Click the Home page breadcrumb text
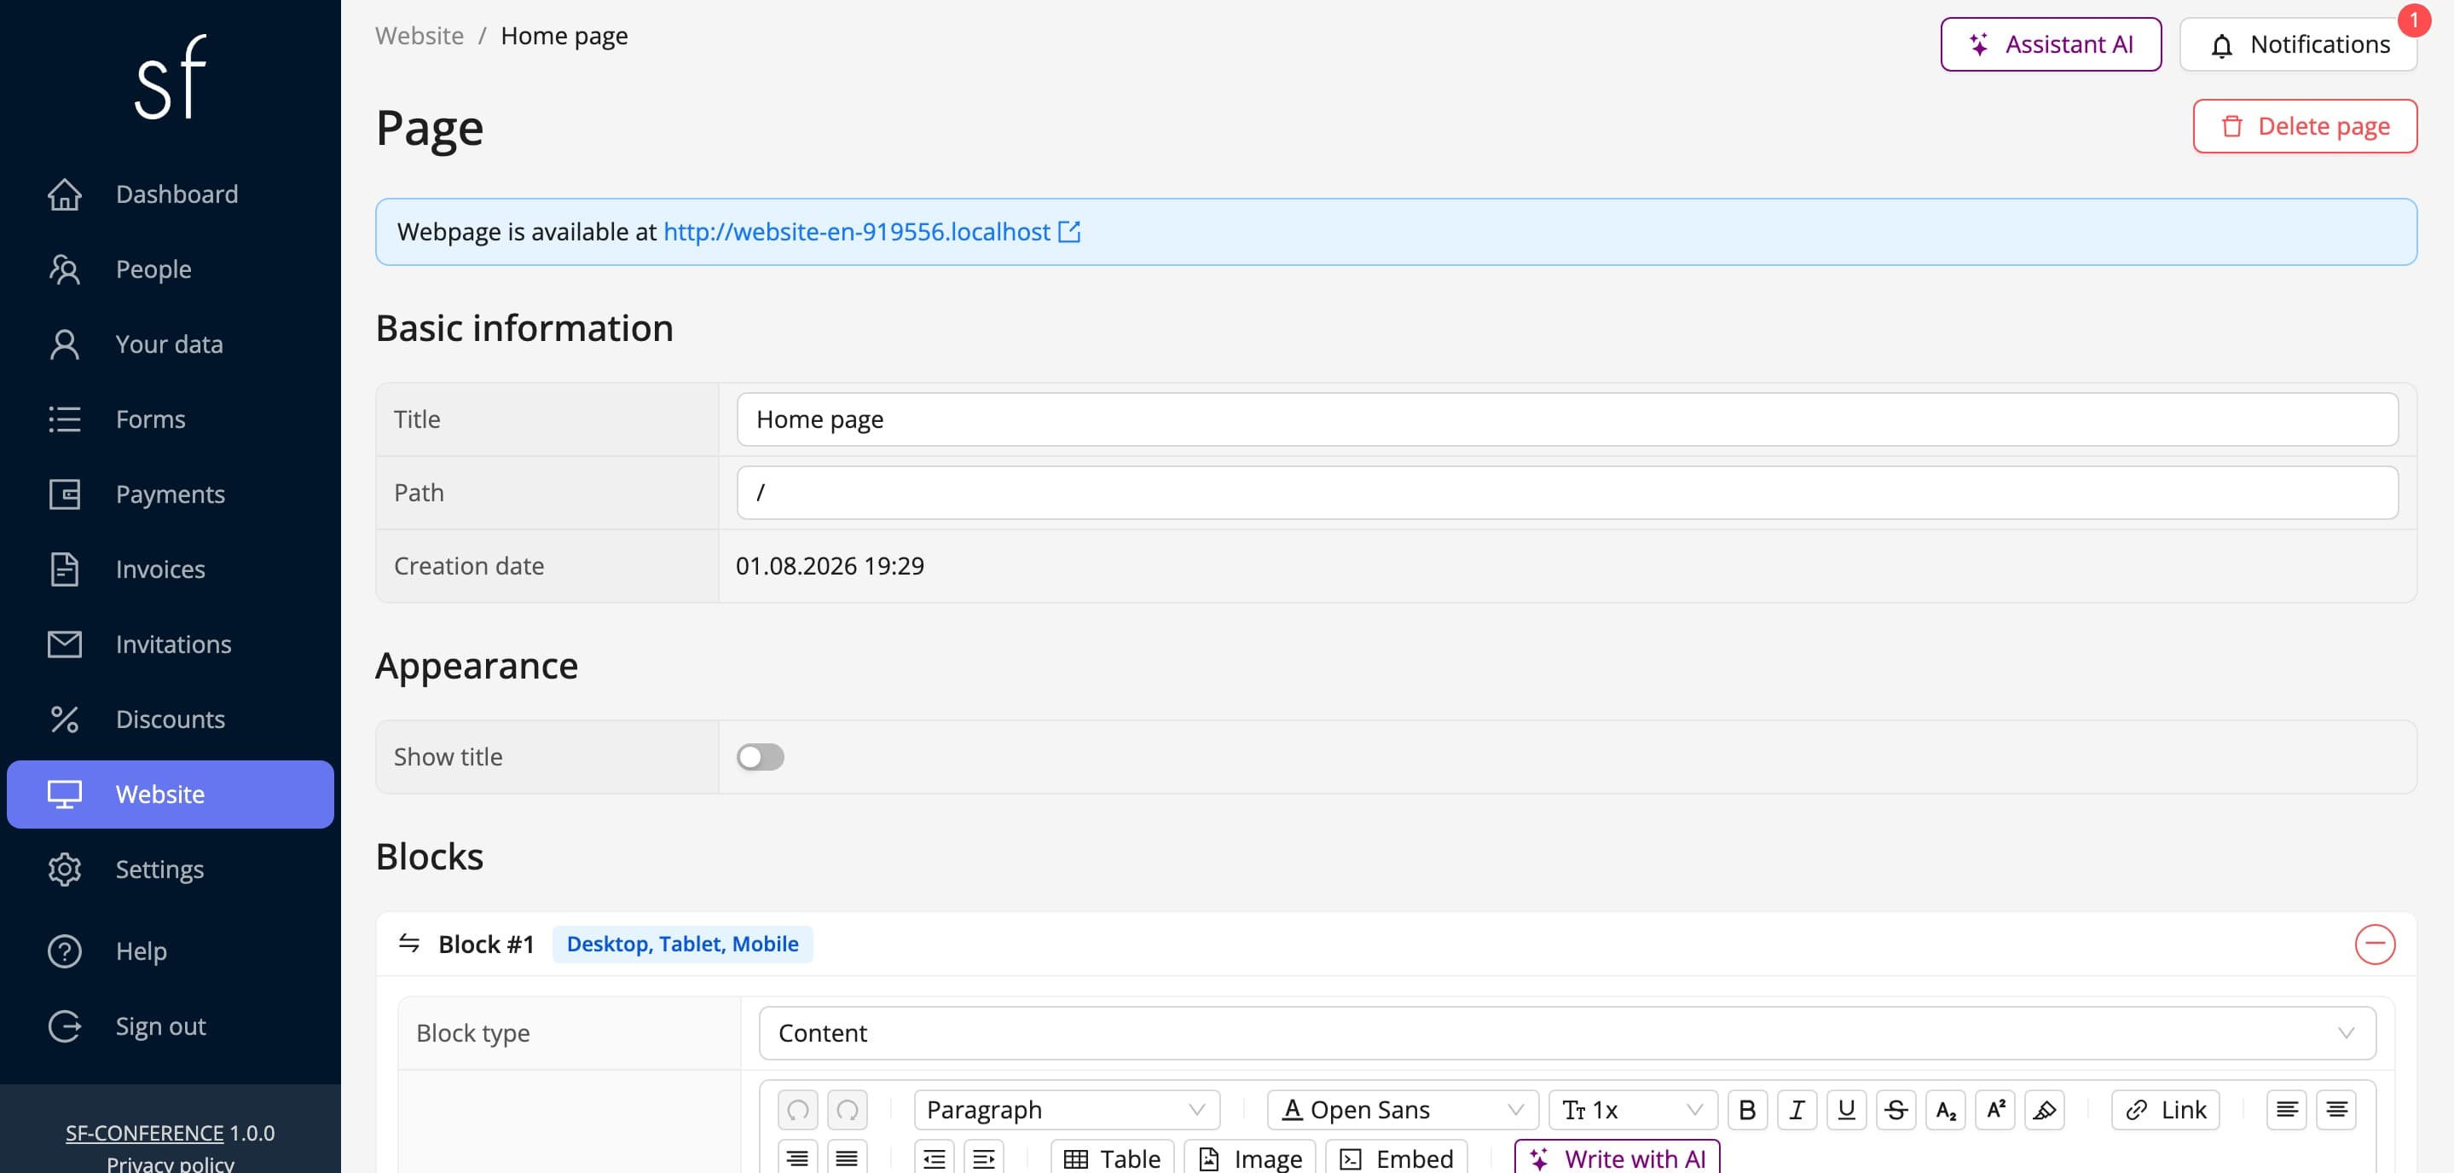2454x1173 pixels. point(564,35)
